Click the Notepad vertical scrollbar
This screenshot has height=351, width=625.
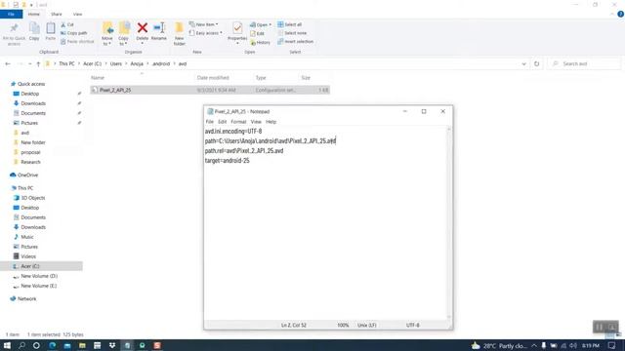pos(449,223)
